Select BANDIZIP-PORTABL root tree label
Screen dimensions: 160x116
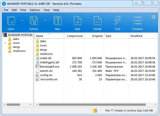pyautogui.click(x=20, y=35)
